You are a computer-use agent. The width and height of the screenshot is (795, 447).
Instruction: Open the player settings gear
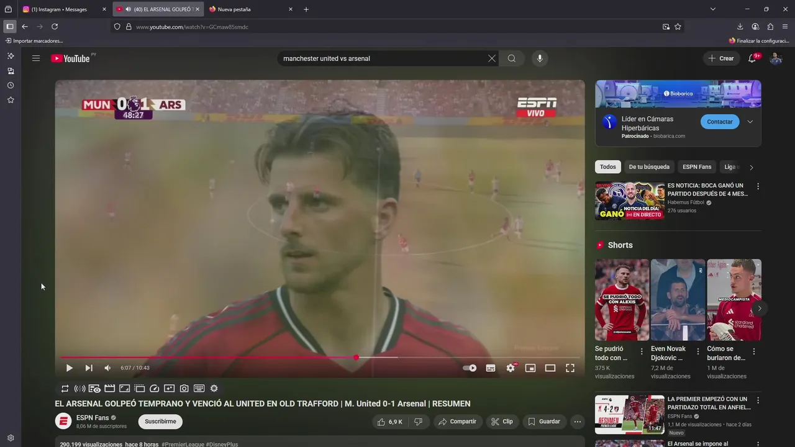coord(511,368)
